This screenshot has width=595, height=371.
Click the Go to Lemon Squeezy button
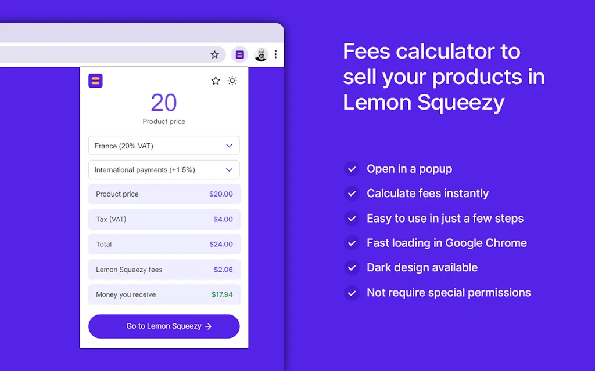pos(164,326)
